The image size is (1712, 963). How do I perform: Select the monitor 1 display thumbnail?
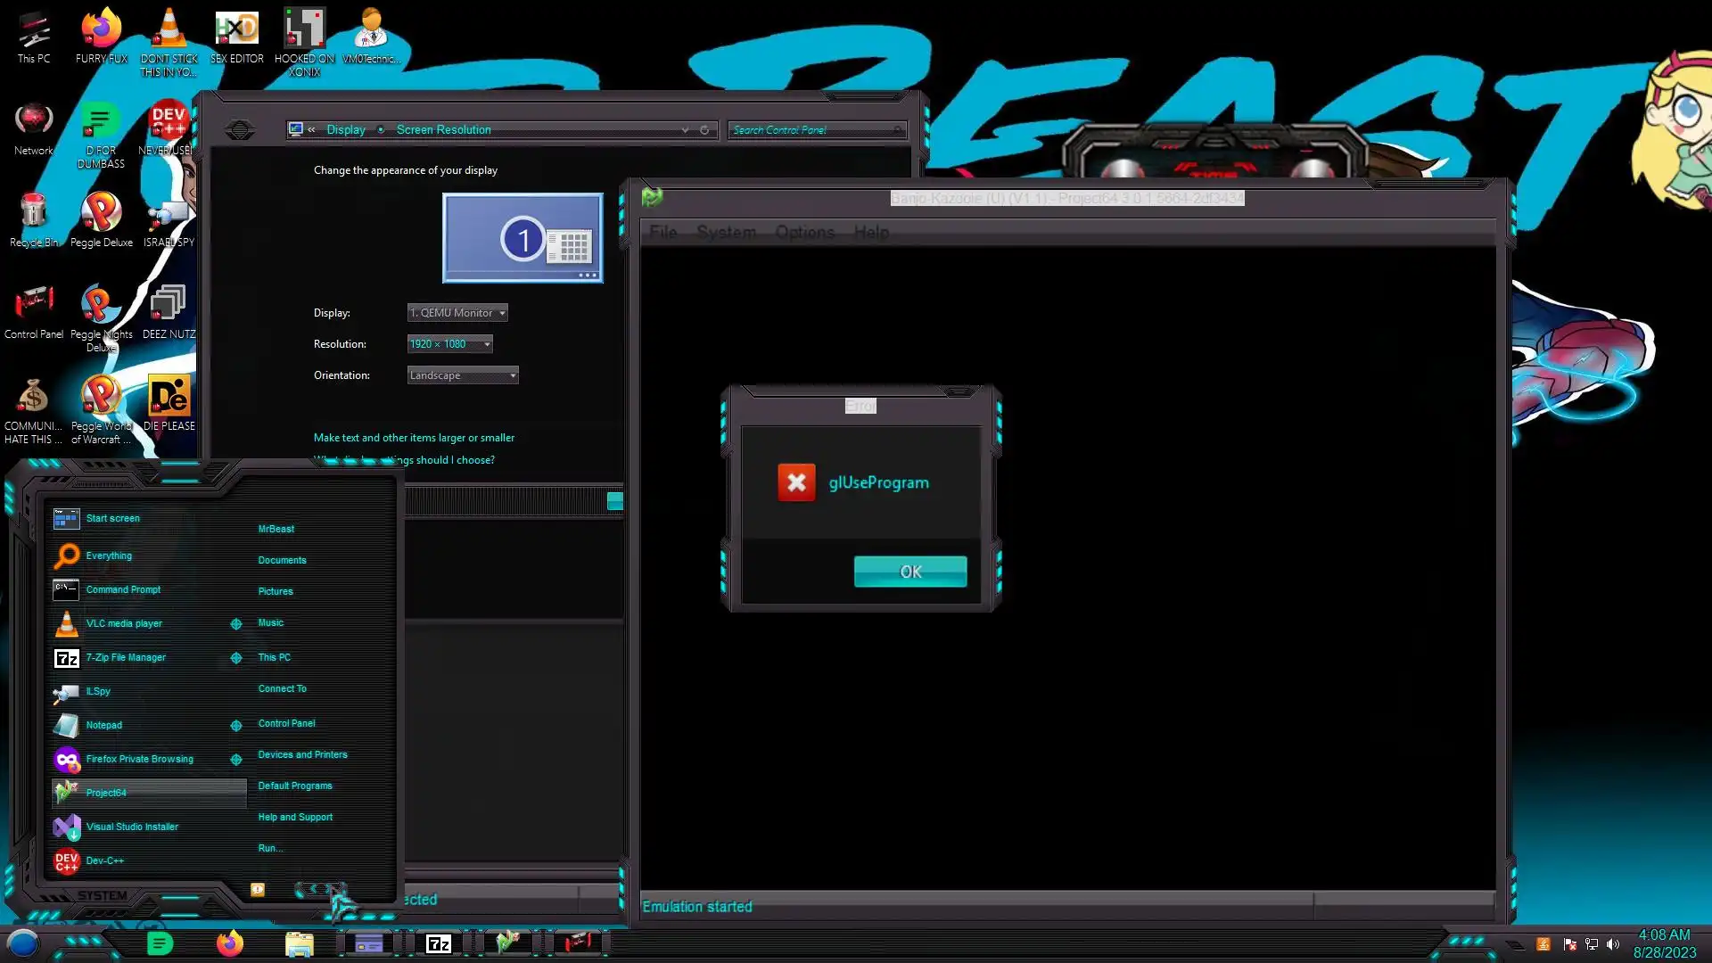pos(523,238)
